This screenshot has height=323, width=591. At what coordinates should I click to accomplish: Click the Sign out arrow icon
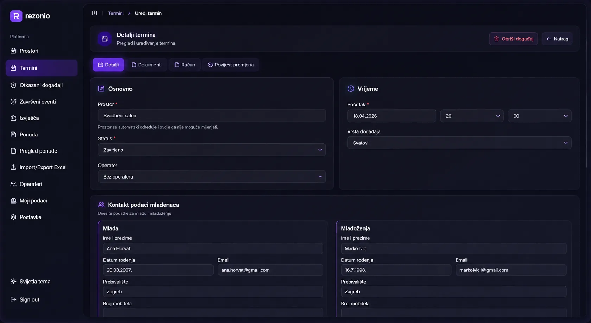pyautogui.click(x=13, y=299)
